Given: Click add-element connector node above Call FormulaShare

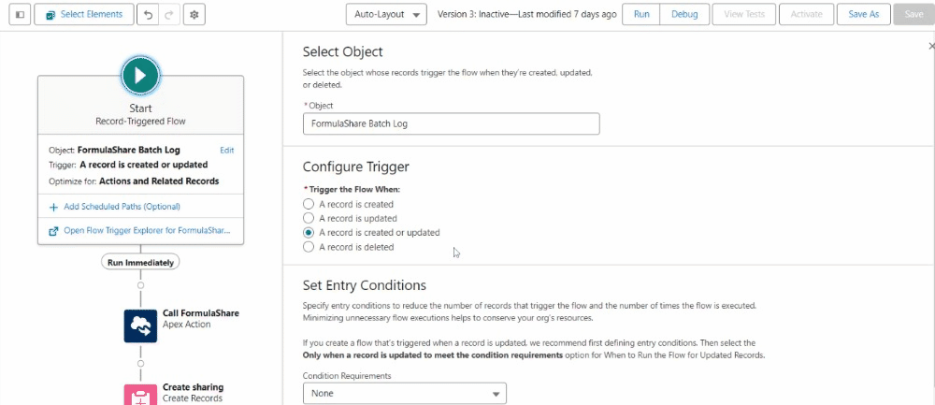Looking at the screenshot, I should (x=141, y=285).
